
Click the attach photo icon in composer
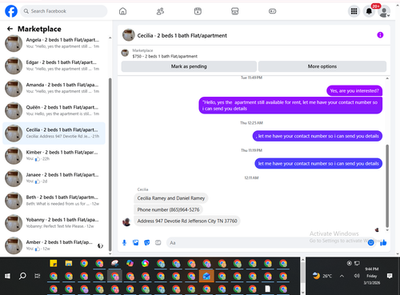(136, 242)
